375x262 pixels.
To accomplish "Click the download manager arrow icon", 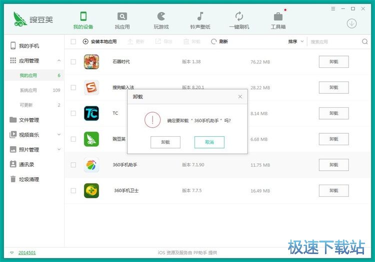I will click(351, 23).
